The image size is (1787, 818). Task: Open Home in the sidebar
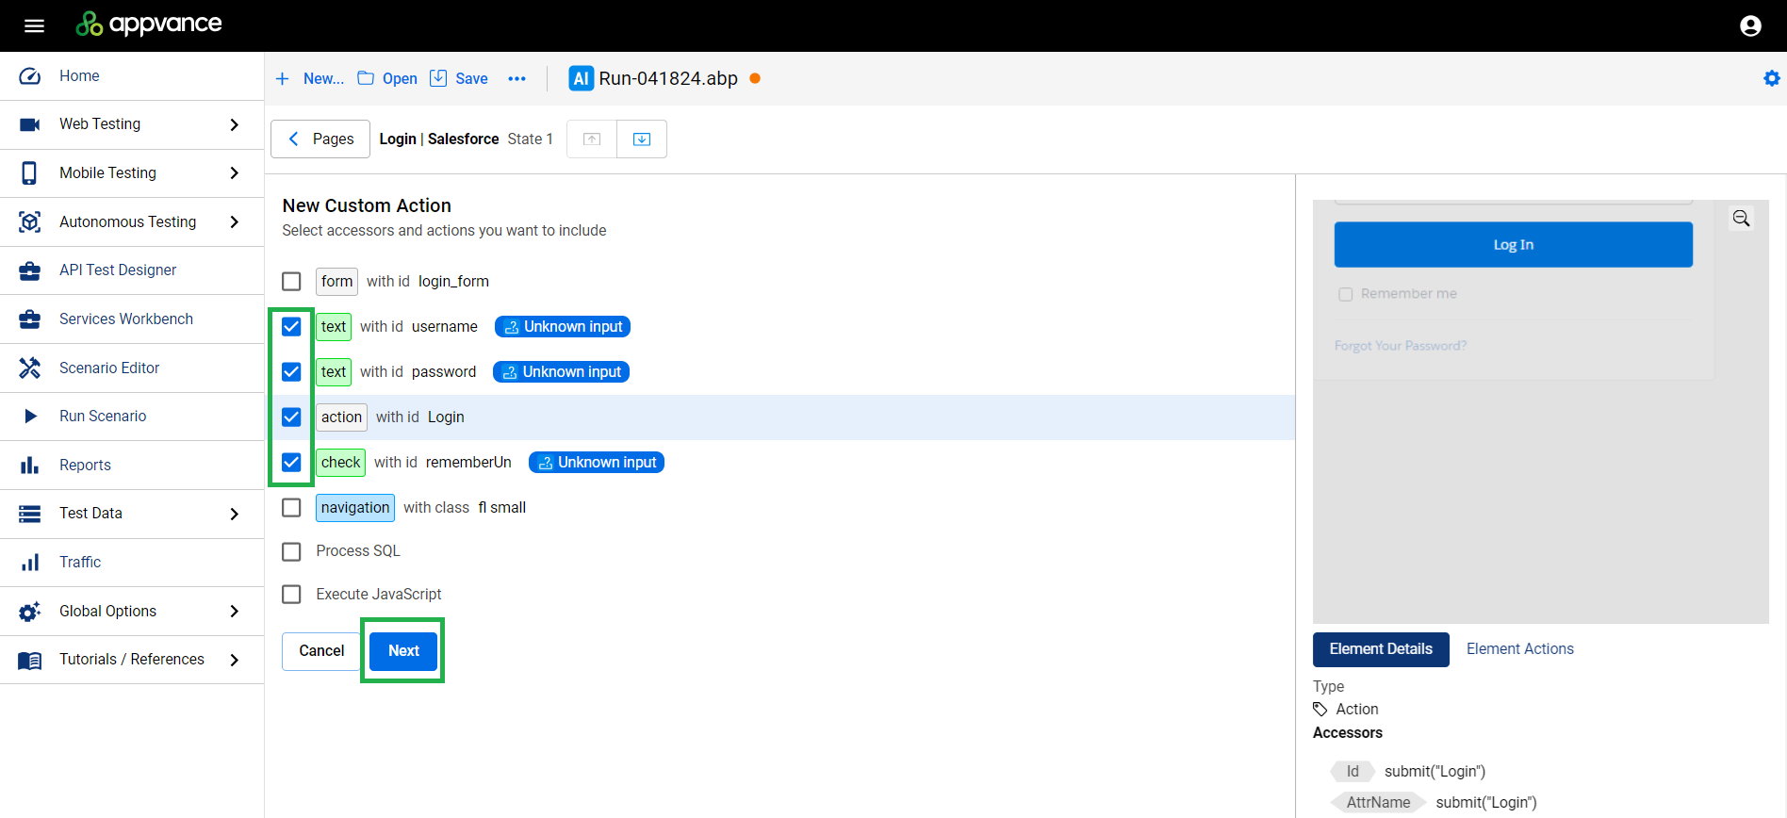point(132,76)
